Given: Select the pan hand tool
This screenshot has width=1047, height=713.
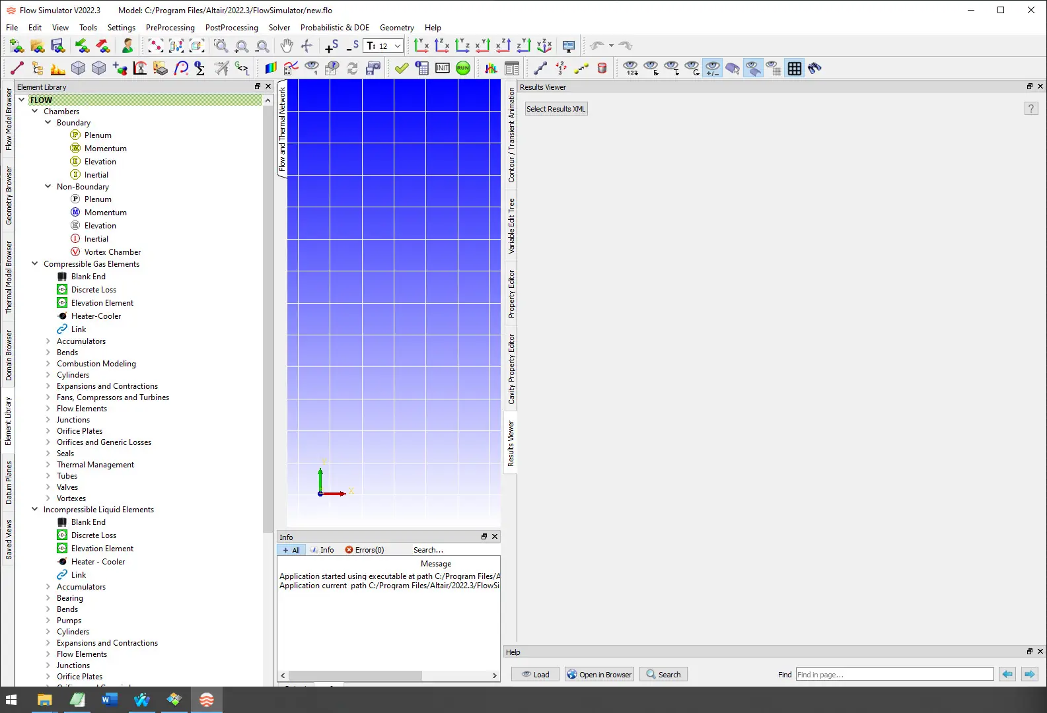Looking at the screenshot, I should tap(286, 46).
